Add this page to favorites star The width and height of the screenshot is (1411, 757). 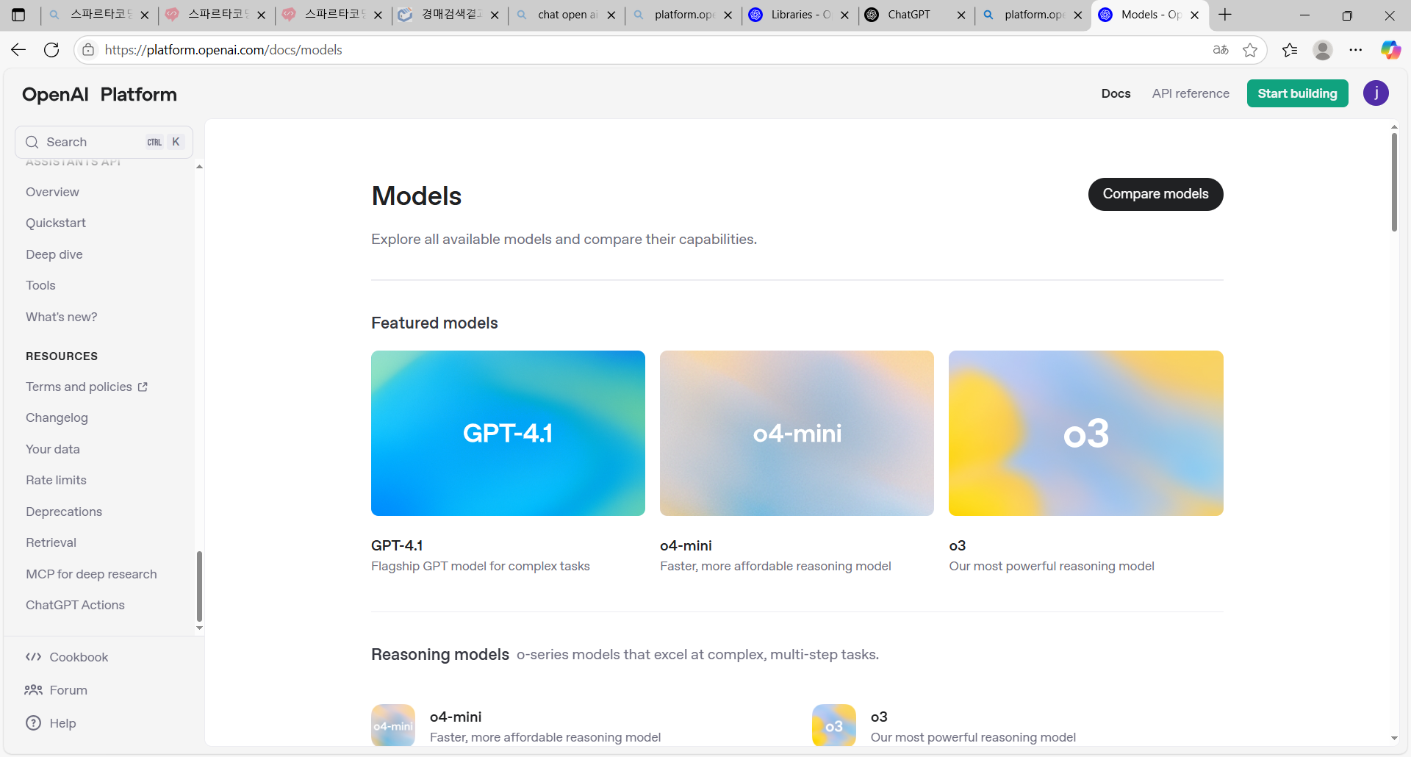1250,50
